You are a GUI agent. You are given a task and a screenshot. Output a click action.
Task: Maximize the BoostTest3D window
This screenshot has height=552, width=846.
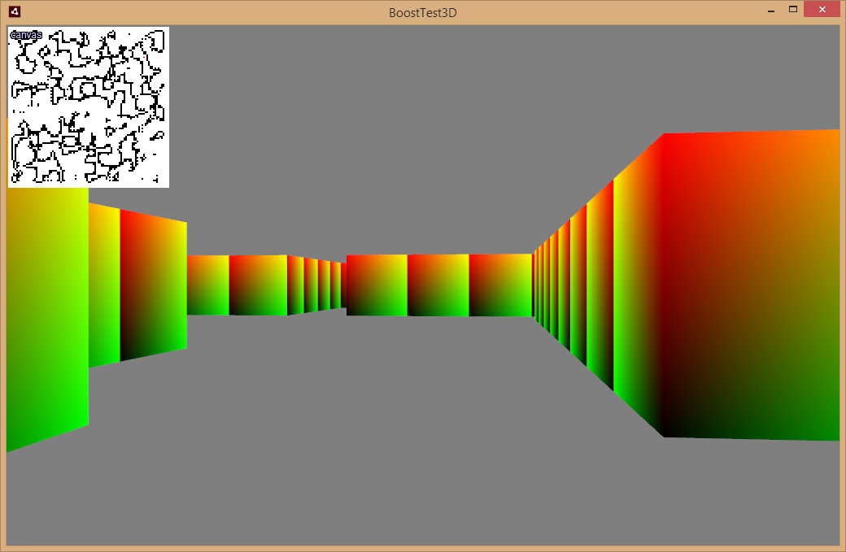tap(792, 9)
